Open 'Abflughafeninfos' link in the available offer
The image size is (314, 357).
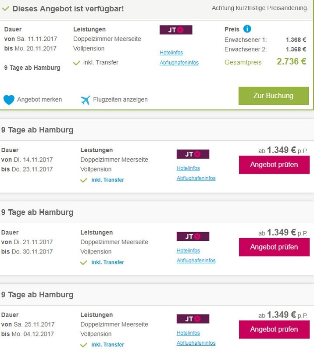tap(179, 63)
